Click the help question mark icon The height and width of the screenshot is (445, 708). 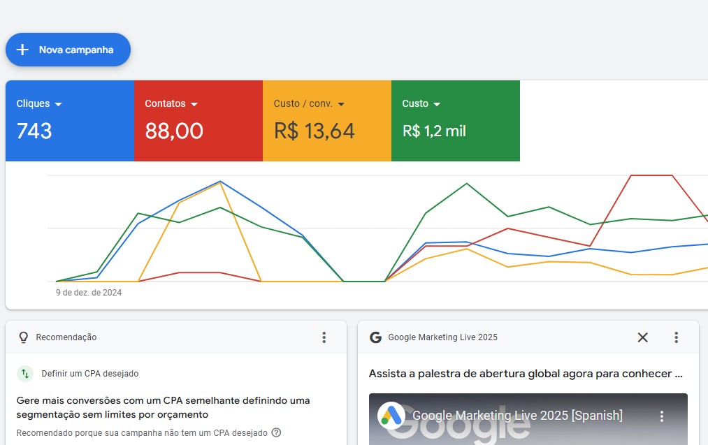[276, 432]
